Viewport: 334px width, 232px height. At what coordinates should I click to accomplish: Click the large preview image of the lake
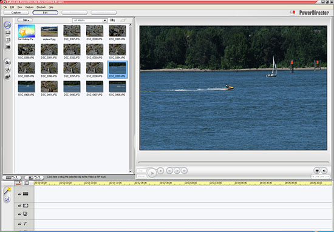(233, 88)
